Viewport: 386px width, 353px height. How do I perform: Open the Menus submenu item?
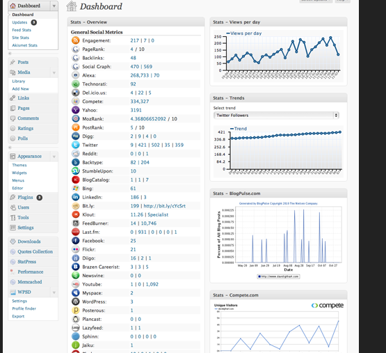tap(18, 180)
